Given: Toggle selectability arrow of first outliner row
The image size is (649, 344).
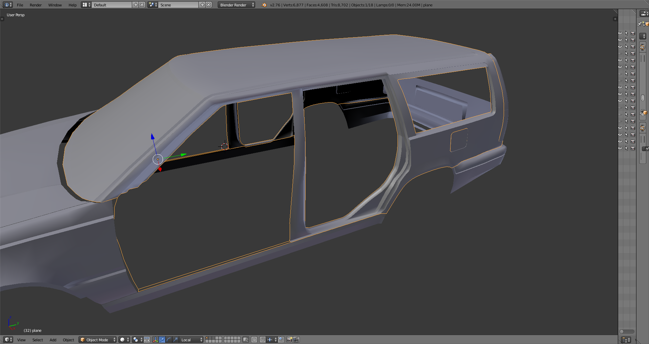Looking at the screenshot, I should tap(626, 33).
